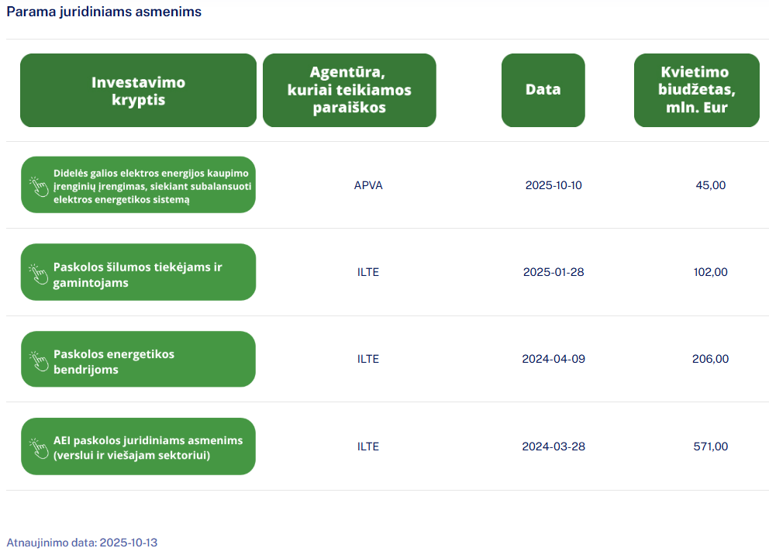Click hand icon beside AEI paskolos button
Viewport: 769px width, 555px height.
click(39, 447)
